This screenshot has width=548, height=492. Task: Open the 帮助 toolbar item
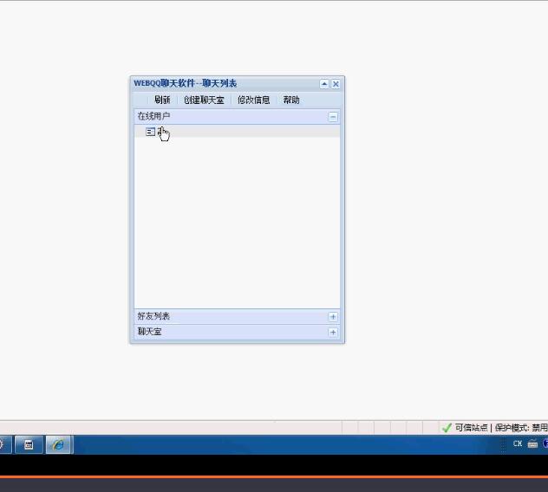pos(291,100)
